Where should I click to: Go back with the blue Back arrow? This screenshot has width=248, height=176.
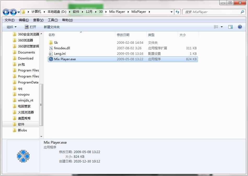click(6, 12)
